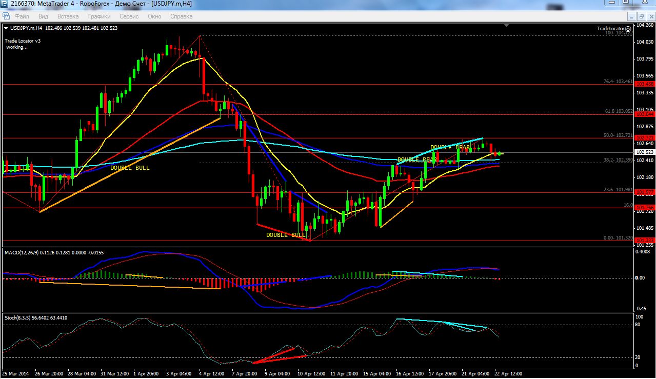Click the 0.4008 value on MACD scale
Image resolution: width=656 pixels, height=379 pixels.
point(644,252)
